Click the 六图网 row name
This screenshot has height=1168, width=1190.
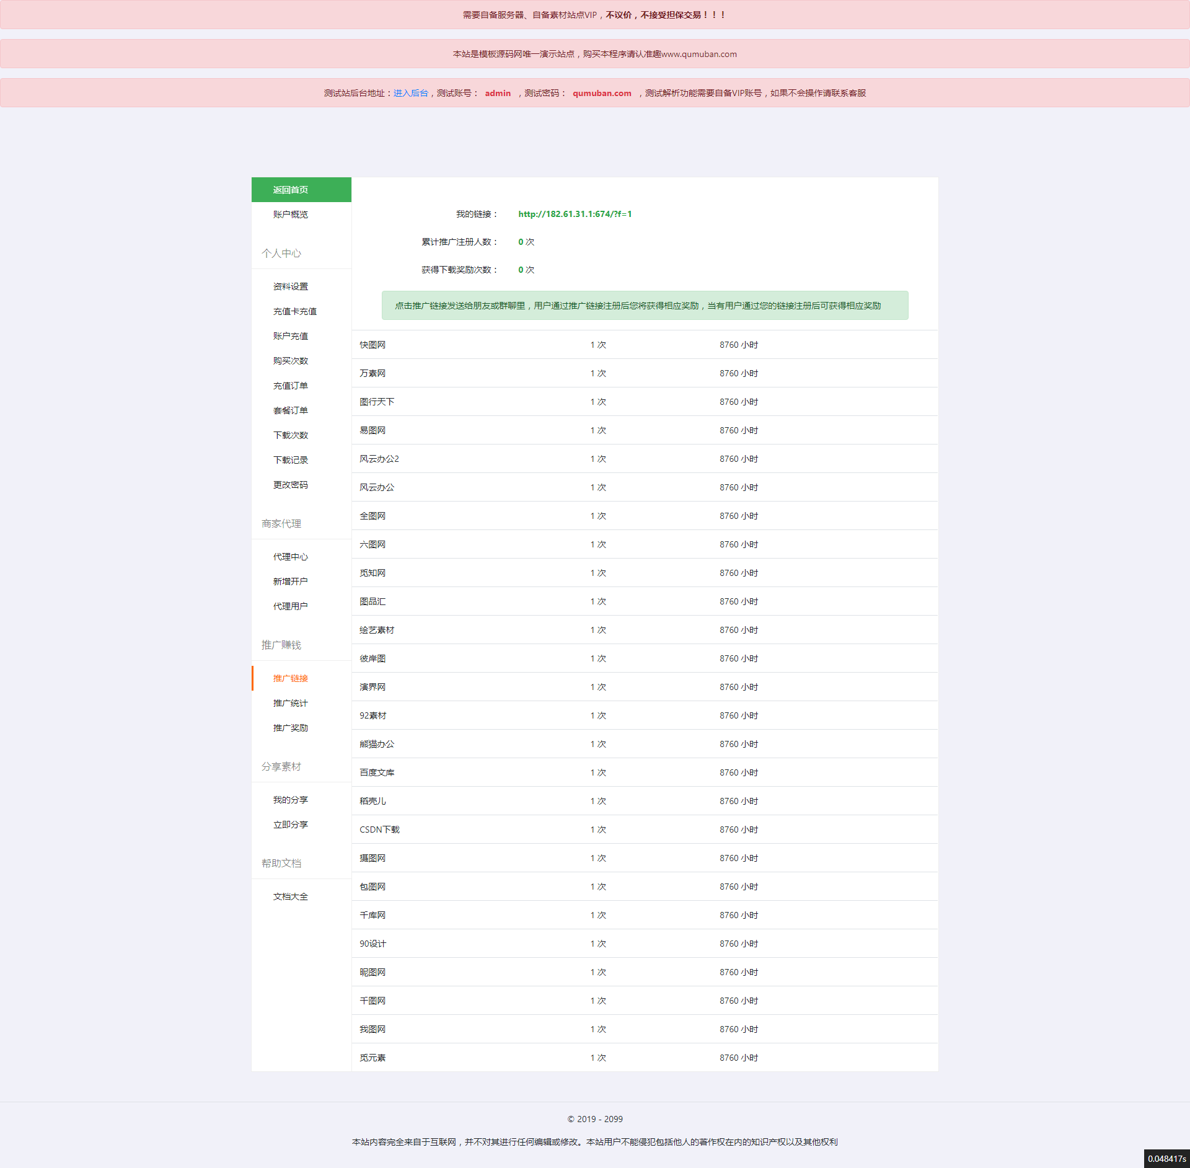pos(372,544)
